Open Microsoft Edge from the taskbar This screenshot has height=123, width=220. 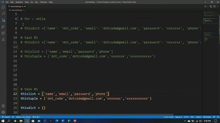pos(57,121)
